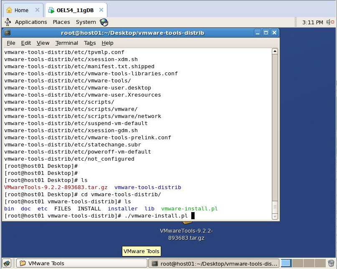Click the volume speaker icon in panel

(x=330, y=22)
